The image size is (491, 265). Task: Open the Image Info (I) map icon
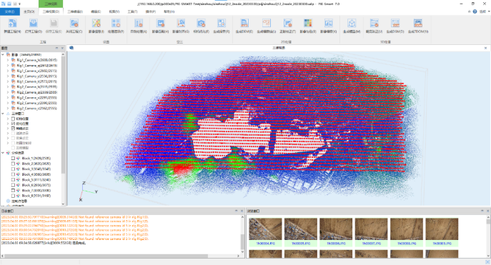pos(96,23)
